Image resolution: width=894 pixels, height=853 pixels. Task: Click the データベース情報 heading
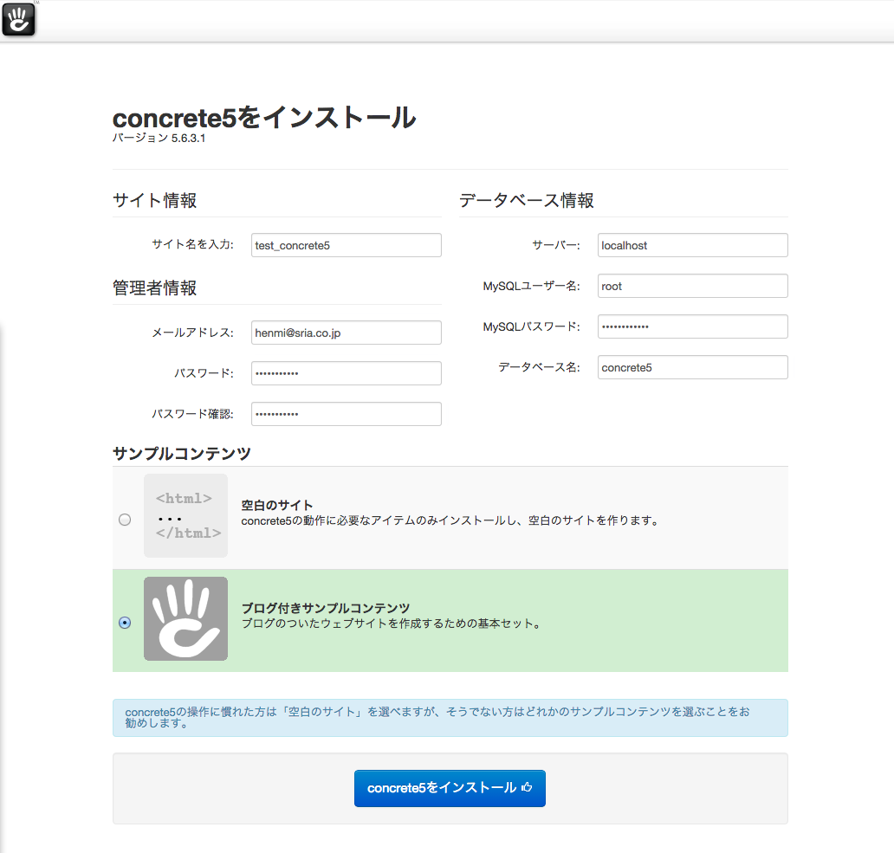point(526,201)
